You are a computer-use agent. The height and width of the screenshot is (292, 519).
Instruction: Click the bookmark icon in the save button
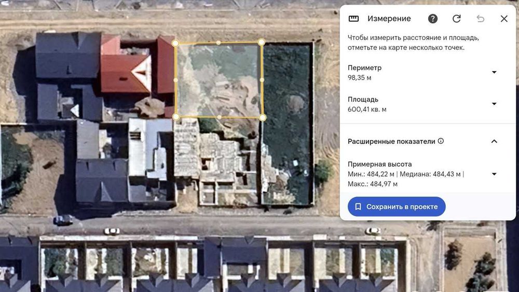click(358, 206)
